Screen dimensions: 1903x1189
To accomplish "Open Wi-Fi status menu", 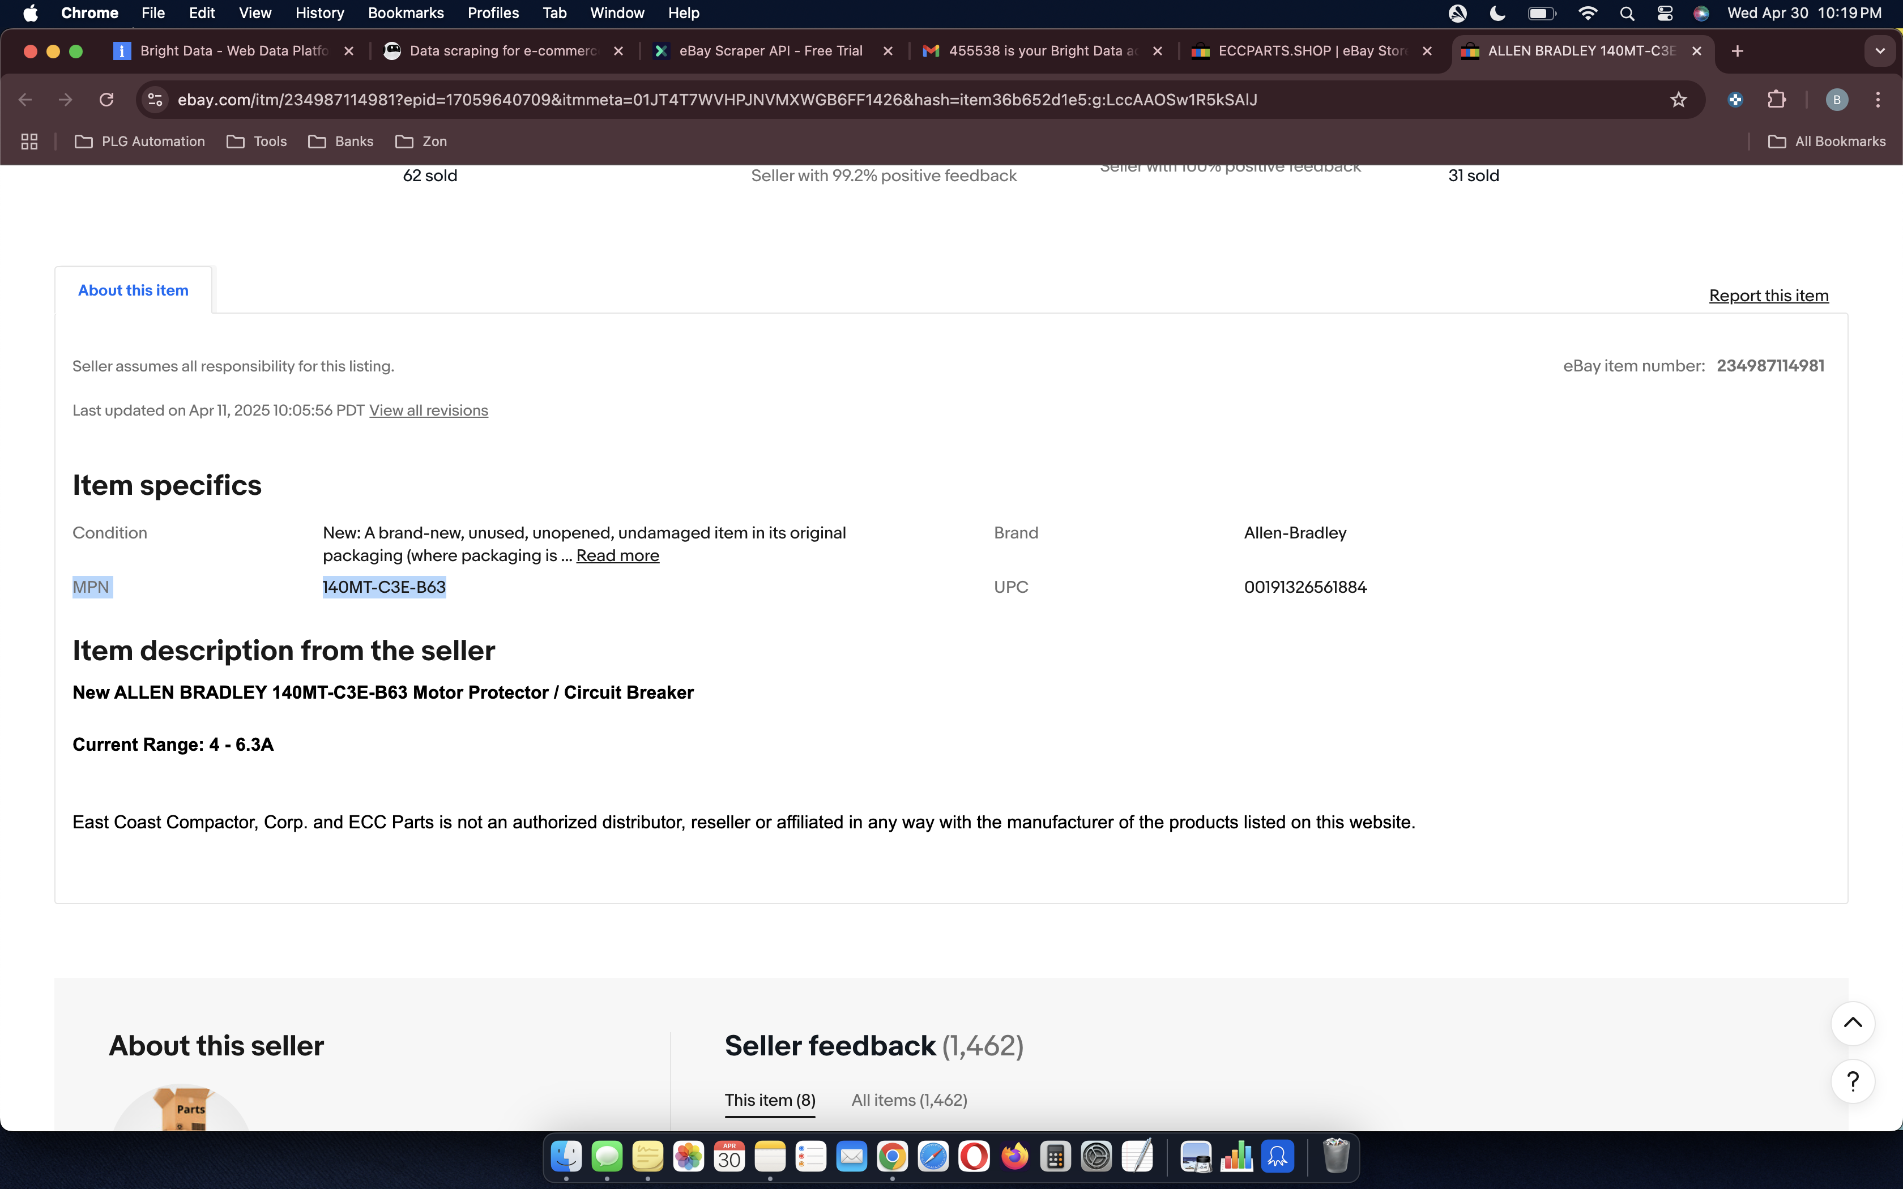I will (1588, 14).
